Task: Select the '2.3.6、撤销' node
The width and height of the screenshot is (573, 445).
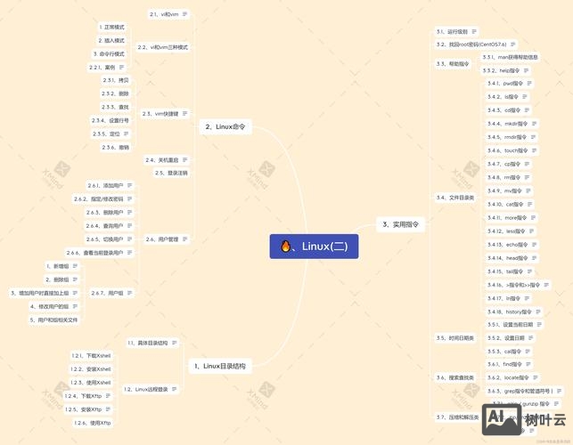Action: [x=116, y=148]
